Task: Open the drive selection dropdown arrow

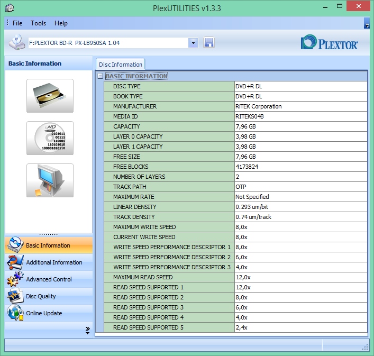Action: pyautogui.click(x=193, y=42)
